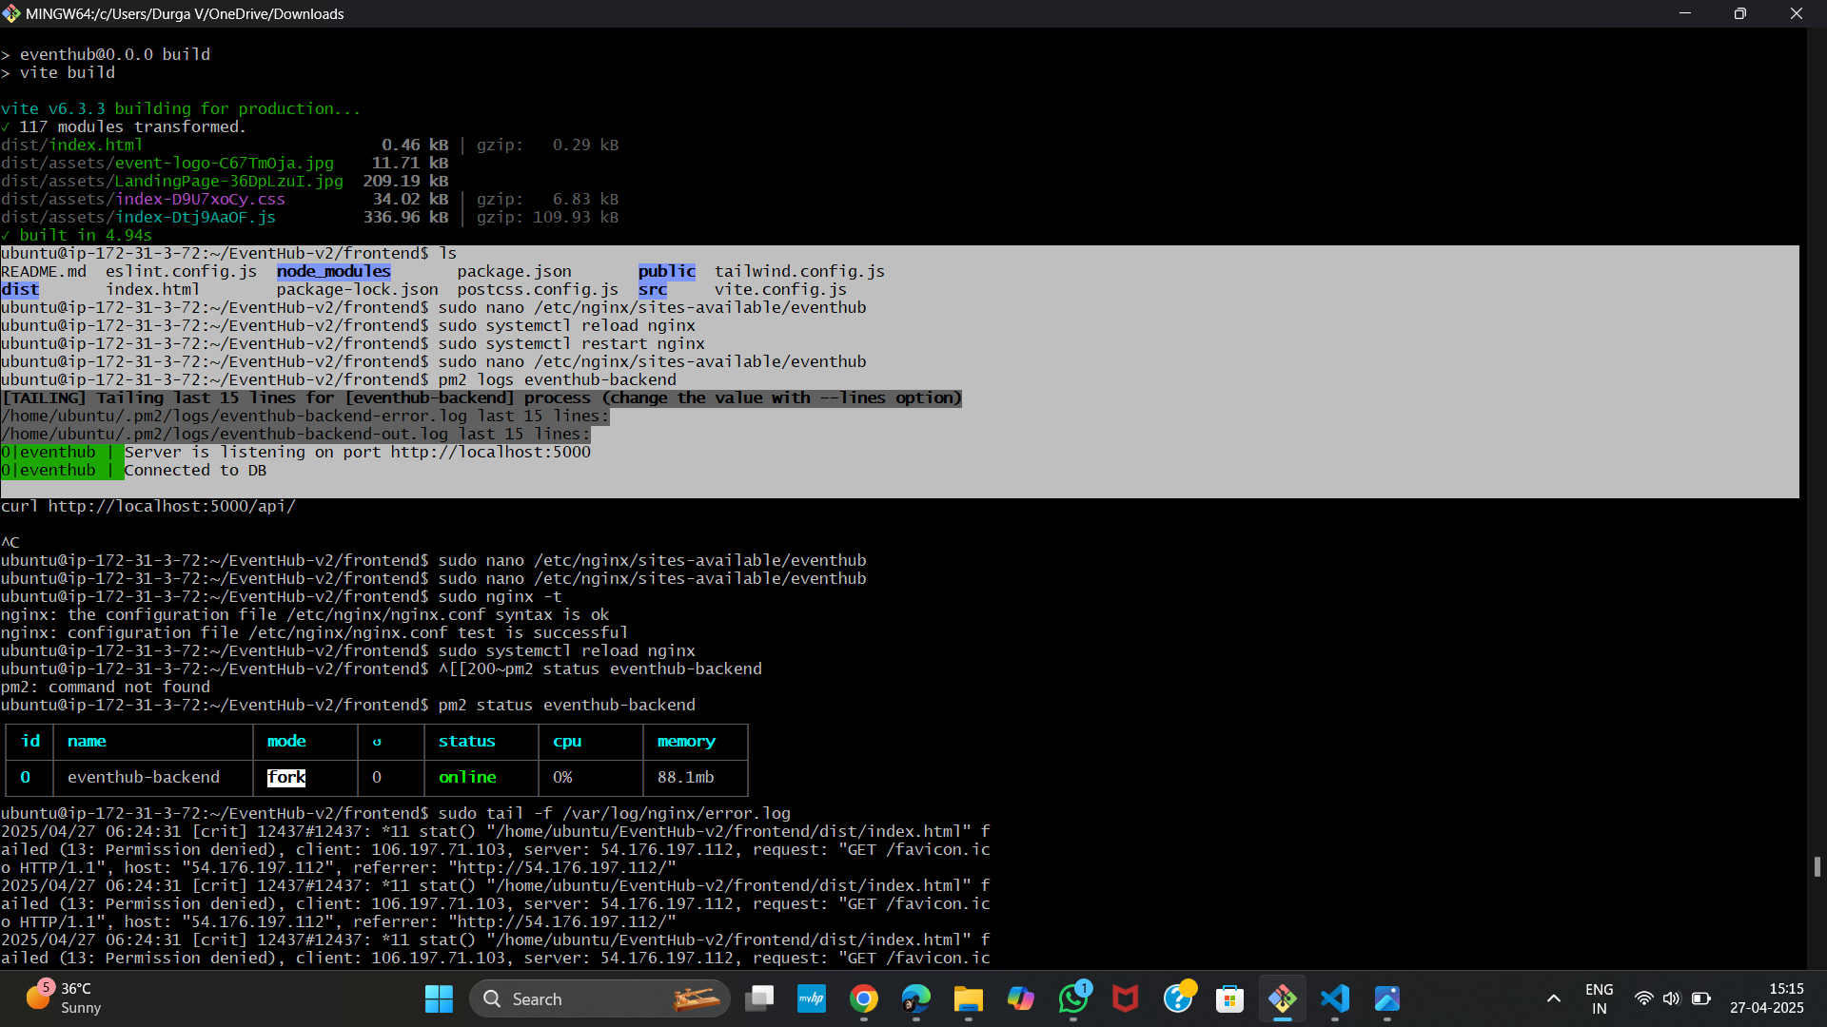Click the 'online' status in pm2 table
The height and width of the screenshot is (1027, 1827).
[x=467, y=777]
